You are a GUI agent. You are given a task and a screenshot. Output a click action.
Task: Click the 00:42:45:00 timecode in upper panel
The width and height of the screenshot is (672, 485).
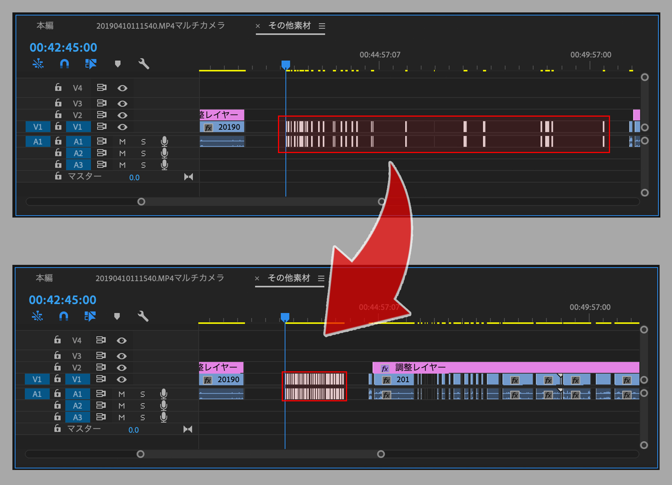[63, 48]
